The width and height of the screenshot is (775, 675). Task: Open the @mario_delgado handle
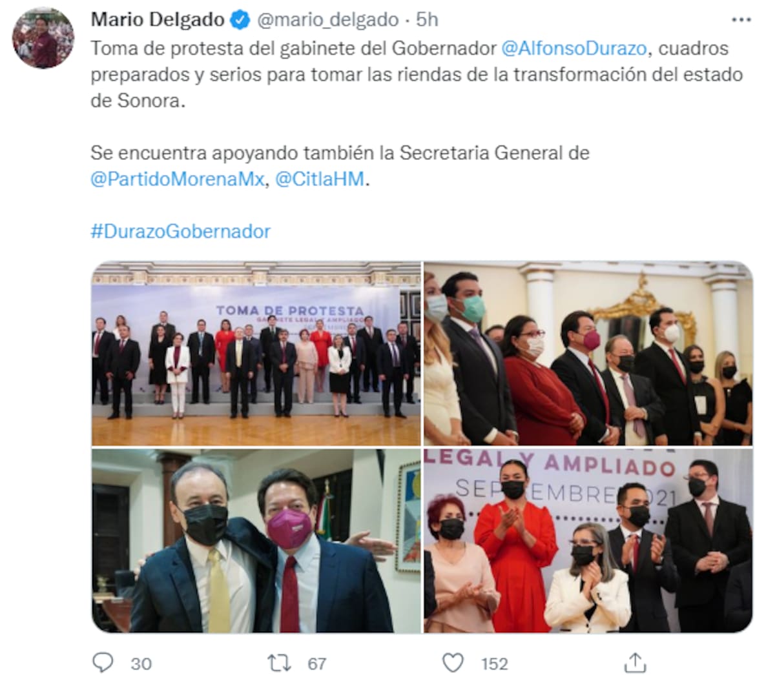click(x=328, y=20)
